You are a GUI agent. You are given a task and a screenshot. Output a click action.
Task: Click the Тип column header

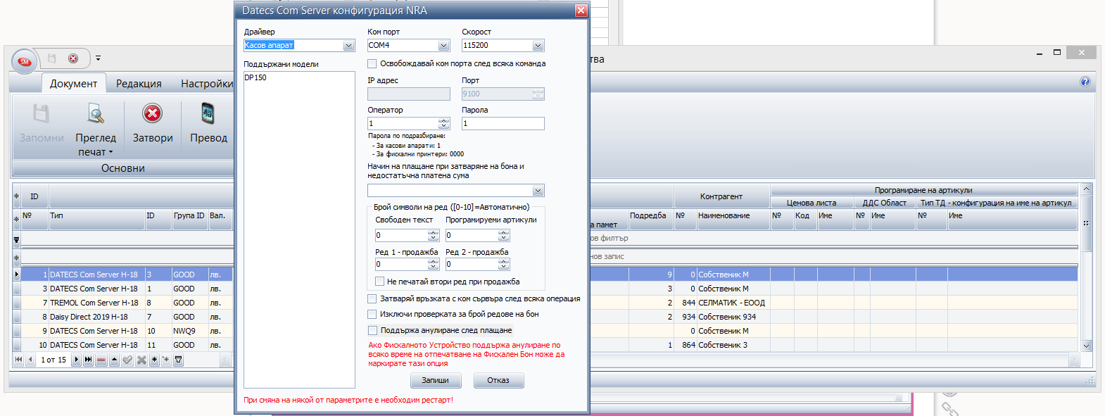pyautogui.click(x=96, y=220)
